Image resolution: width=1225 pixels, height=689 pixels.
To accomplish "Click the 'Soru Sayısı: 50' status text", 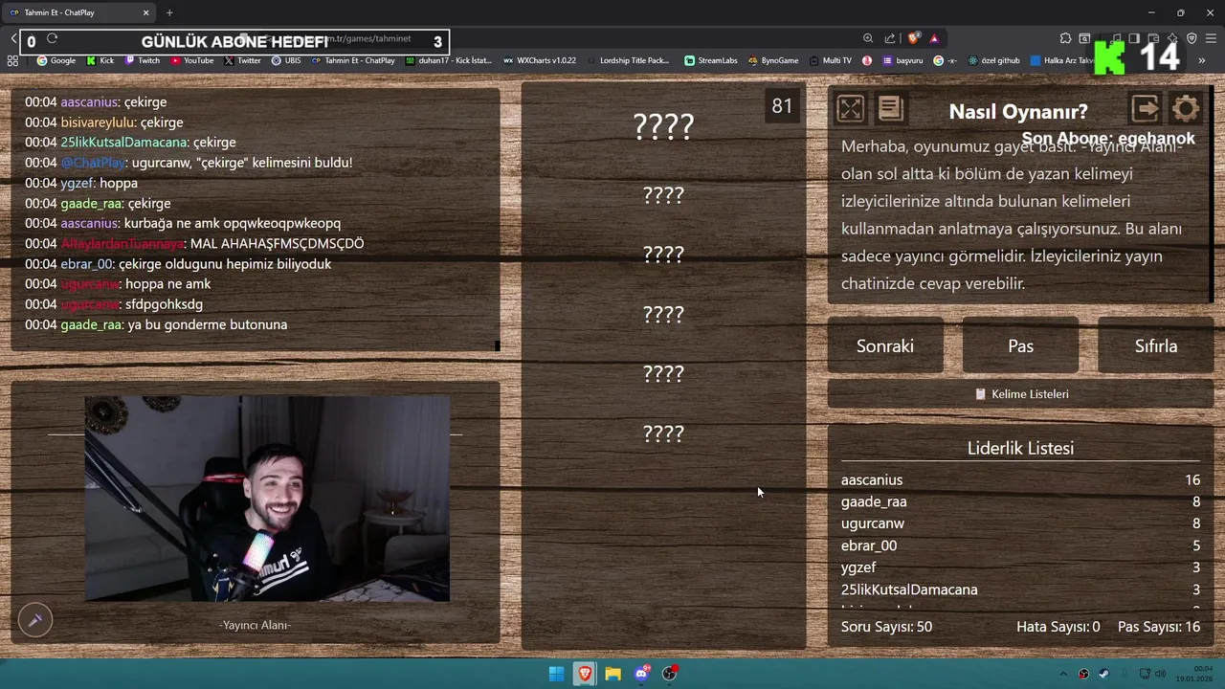I will point(886,627).
